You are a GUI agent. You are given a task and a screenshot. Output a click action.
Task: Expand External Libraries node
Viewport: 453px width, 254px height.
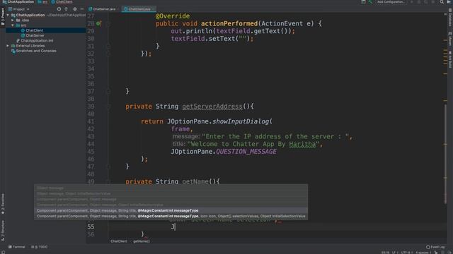[x=8, y=46]
